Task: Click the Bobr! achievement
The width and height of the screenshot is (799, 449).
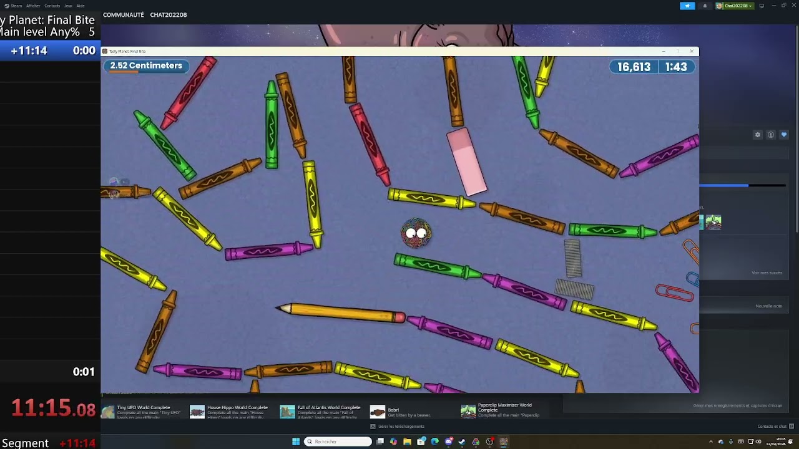Action: (399, 412)
